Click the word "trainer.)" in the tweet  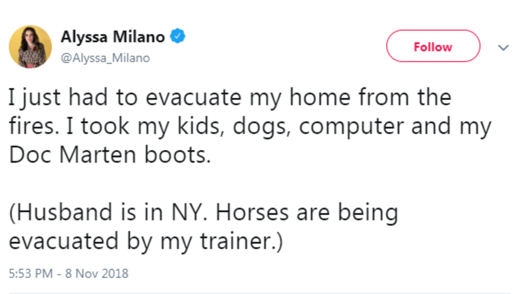click(x=240, y=242)
